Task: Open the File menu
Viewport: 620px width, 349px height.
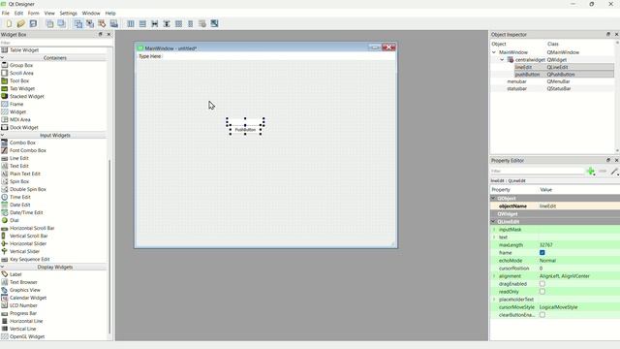Action: coord(6,13)
